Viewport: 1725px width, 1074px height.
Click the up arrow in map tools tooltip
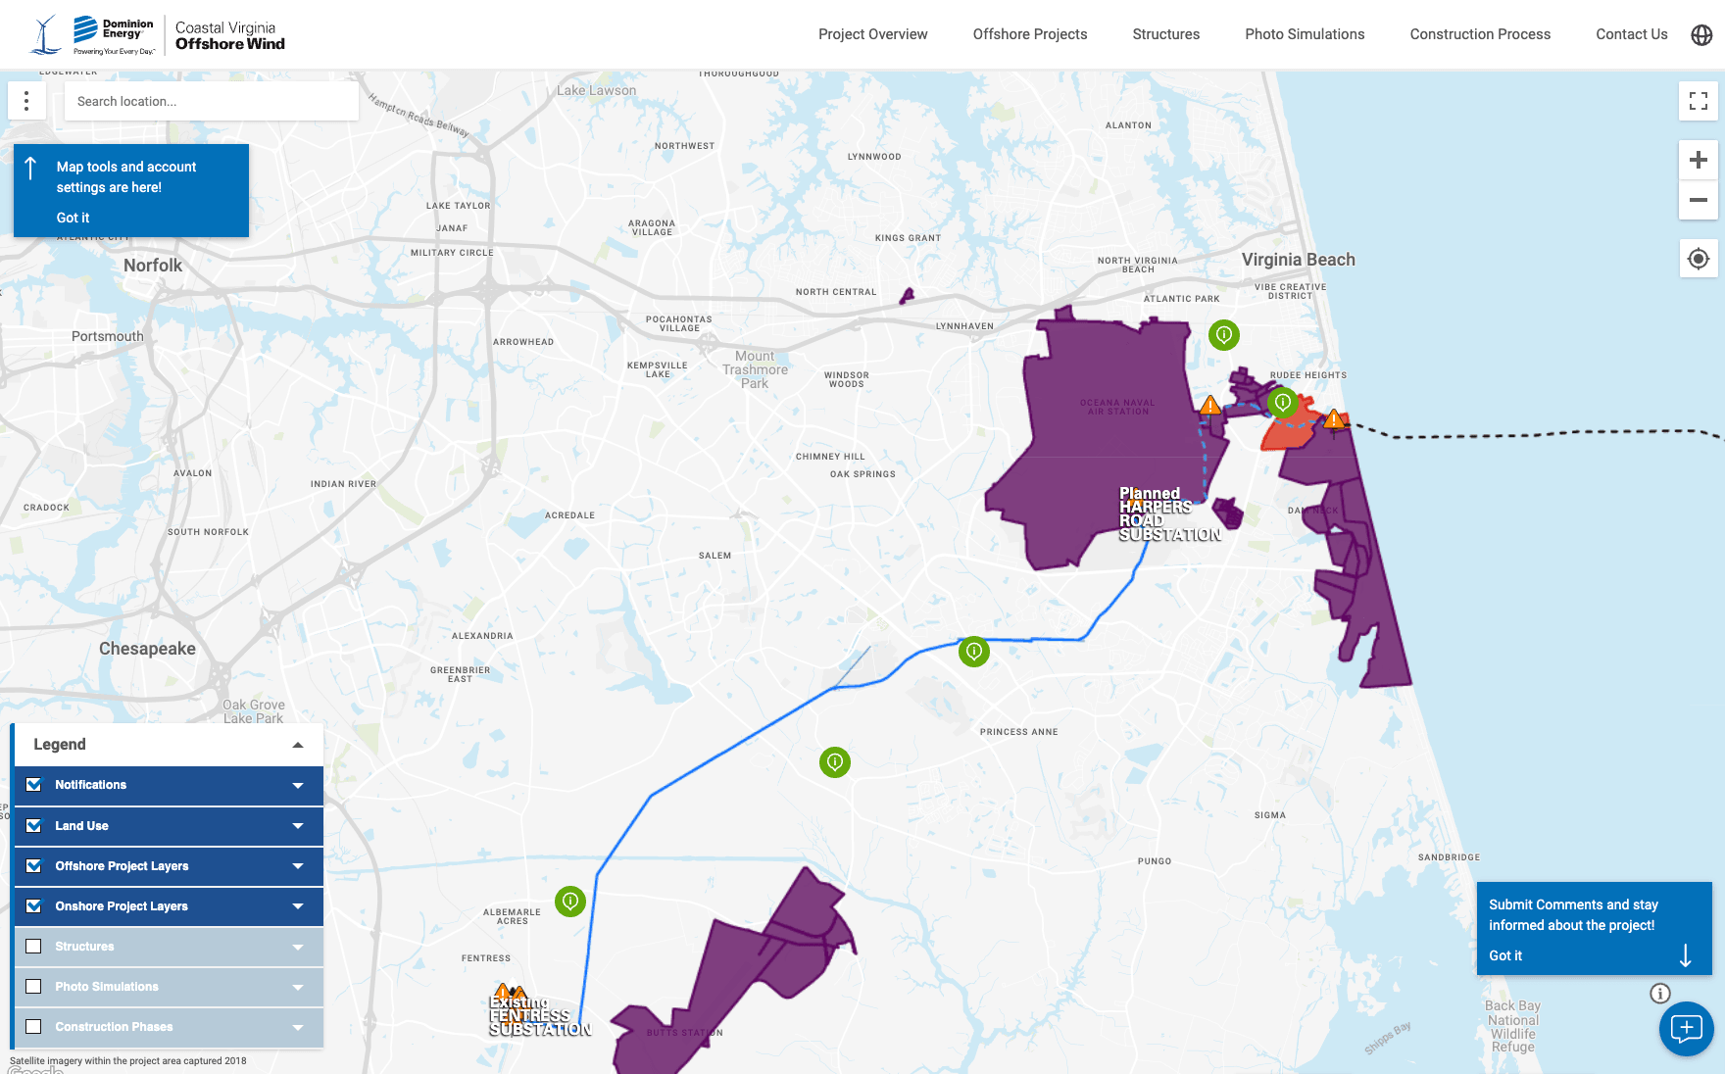[x=31, y=169]
